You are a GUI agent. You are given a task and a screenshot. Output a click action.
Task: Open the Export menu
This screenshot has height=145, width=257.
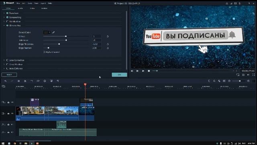click(43, 3)
